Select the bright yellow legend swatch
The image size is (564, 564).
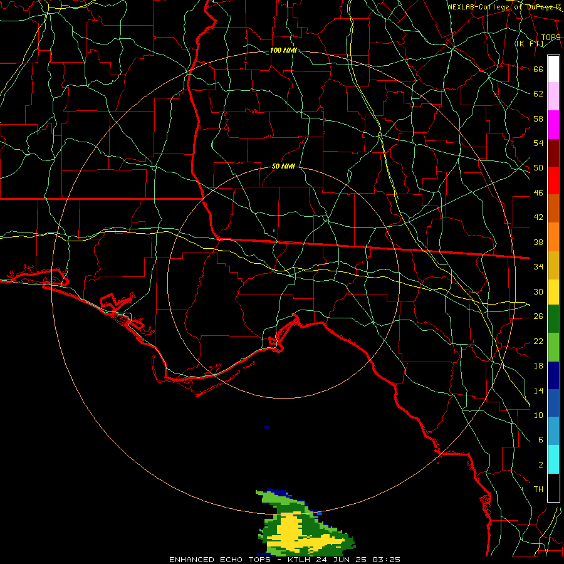click(x=553, y=291)
